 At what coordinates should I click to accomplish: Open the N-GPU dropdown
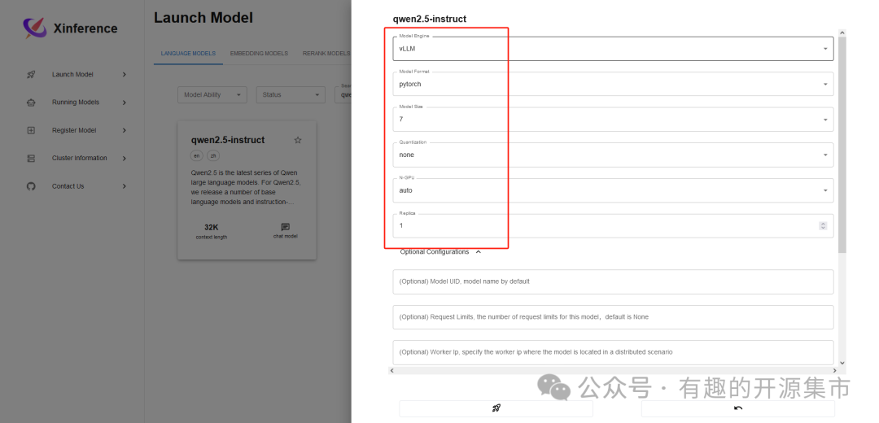click(613, 190)
